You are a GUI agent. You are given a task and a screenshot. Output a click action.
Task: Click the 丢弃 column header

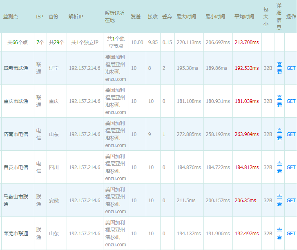click(167, 17)
